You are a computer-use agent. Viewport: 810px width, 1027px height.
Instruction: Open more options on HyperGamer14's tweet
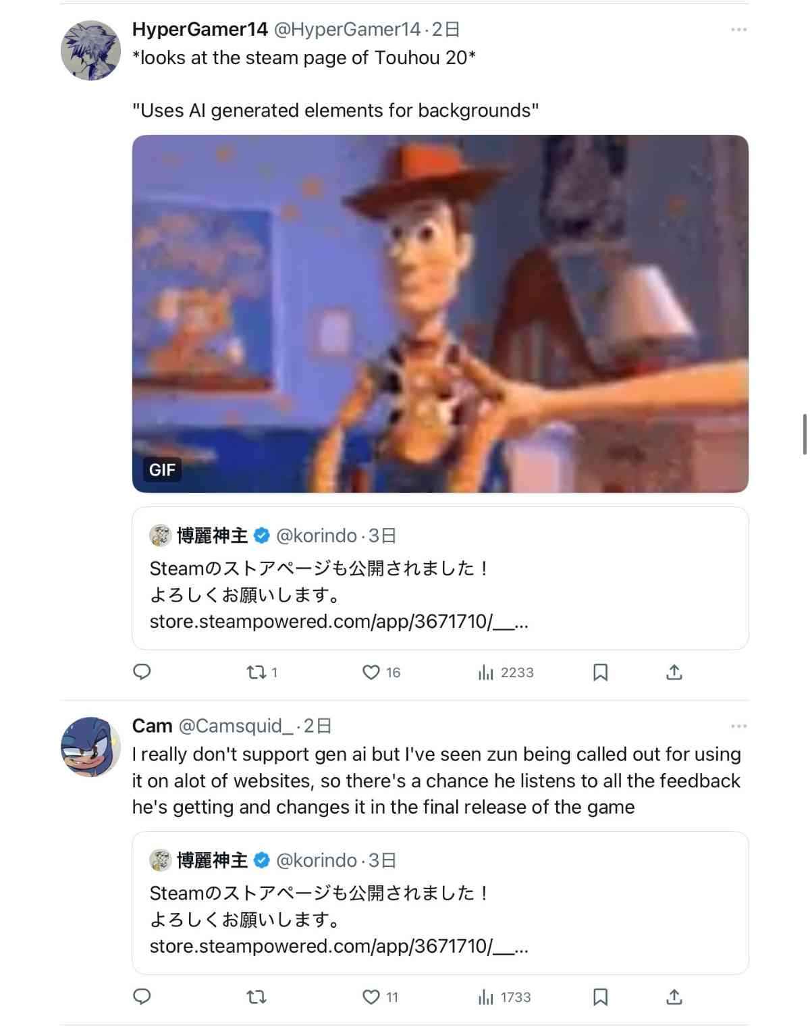tap(738, 30)
